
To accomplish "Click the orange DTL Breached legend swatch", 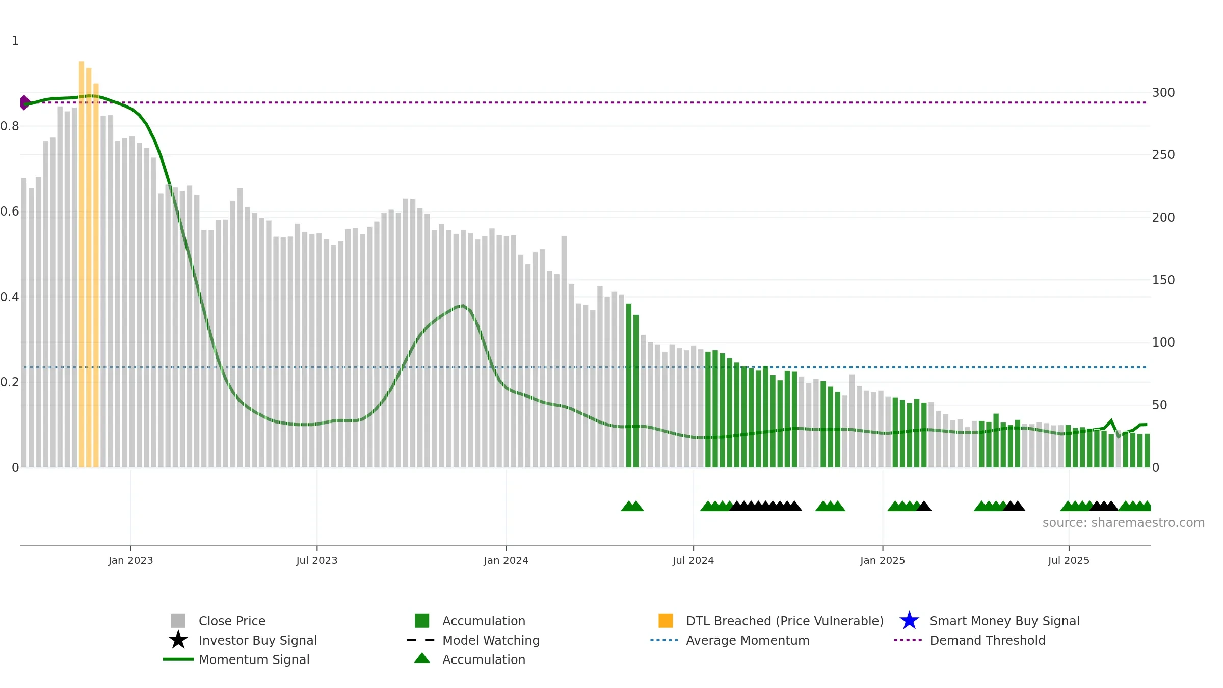I will coord(666,621).
